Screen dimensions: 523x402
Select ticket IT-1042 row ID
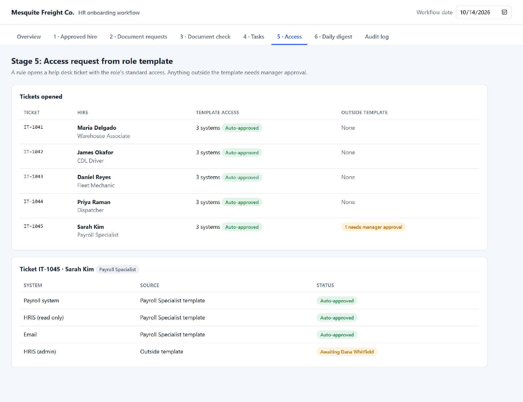point(33,152)
